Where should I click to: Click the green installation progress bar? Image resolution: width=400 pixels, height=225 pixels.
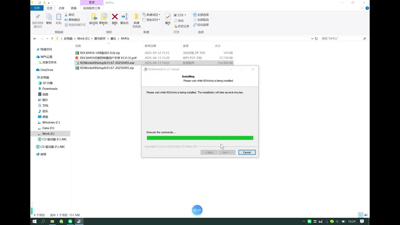[200, 138]
